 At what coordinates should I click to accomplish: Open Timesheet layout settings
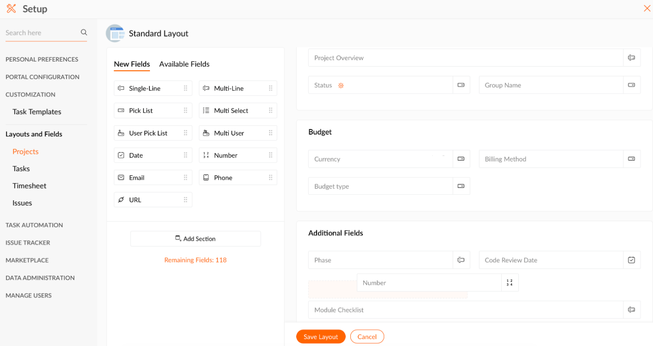point(29,186)
